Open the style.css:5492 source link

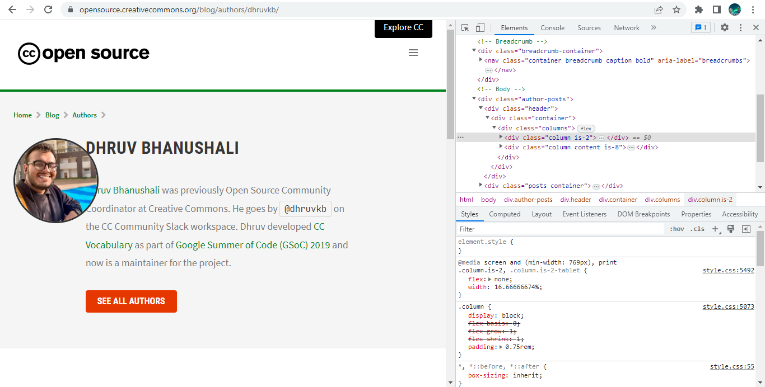729,270
